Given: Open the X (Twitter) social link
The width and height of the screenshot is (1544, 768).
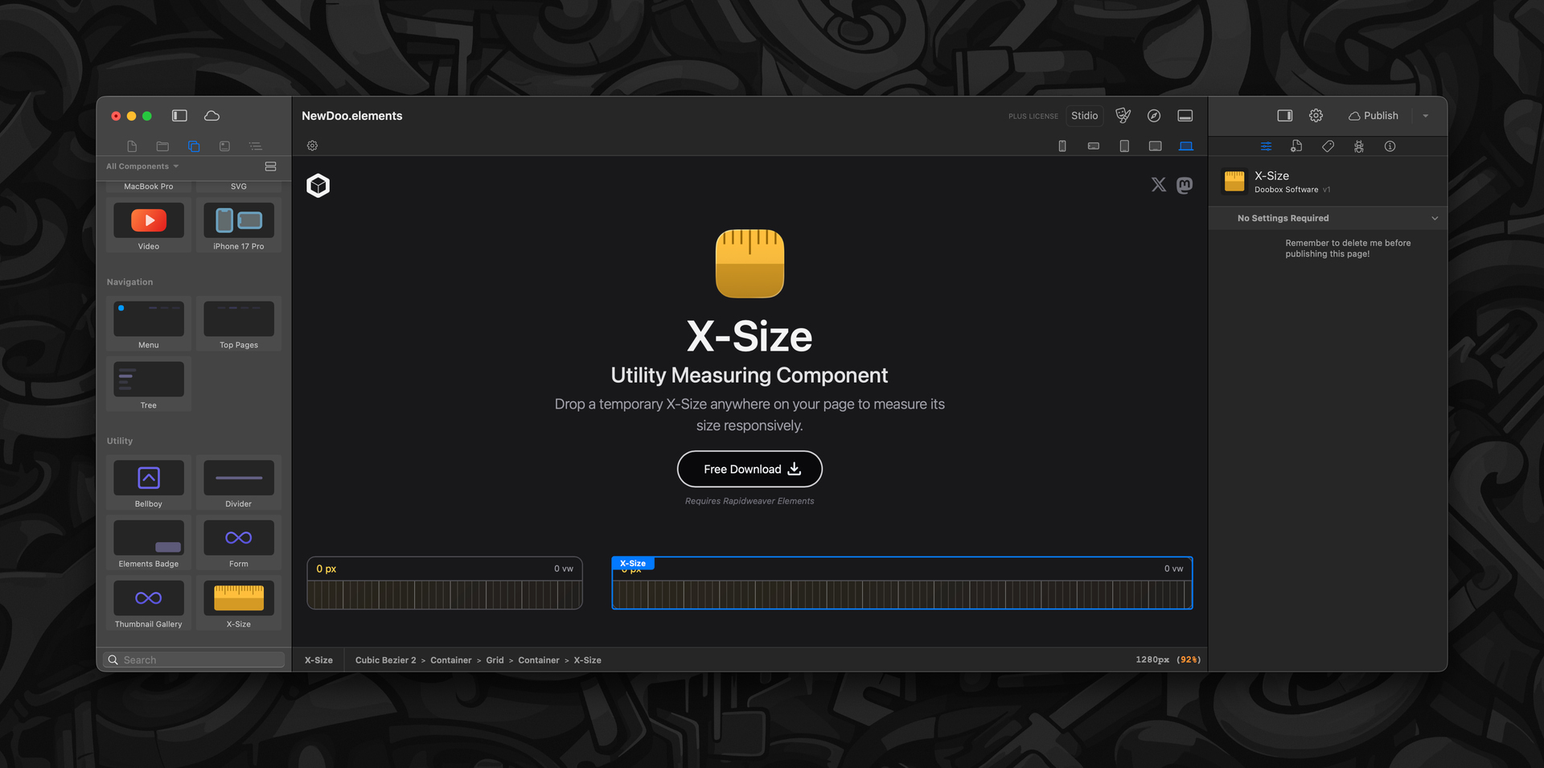Looking at the screenshot, I should point(1159,185).
